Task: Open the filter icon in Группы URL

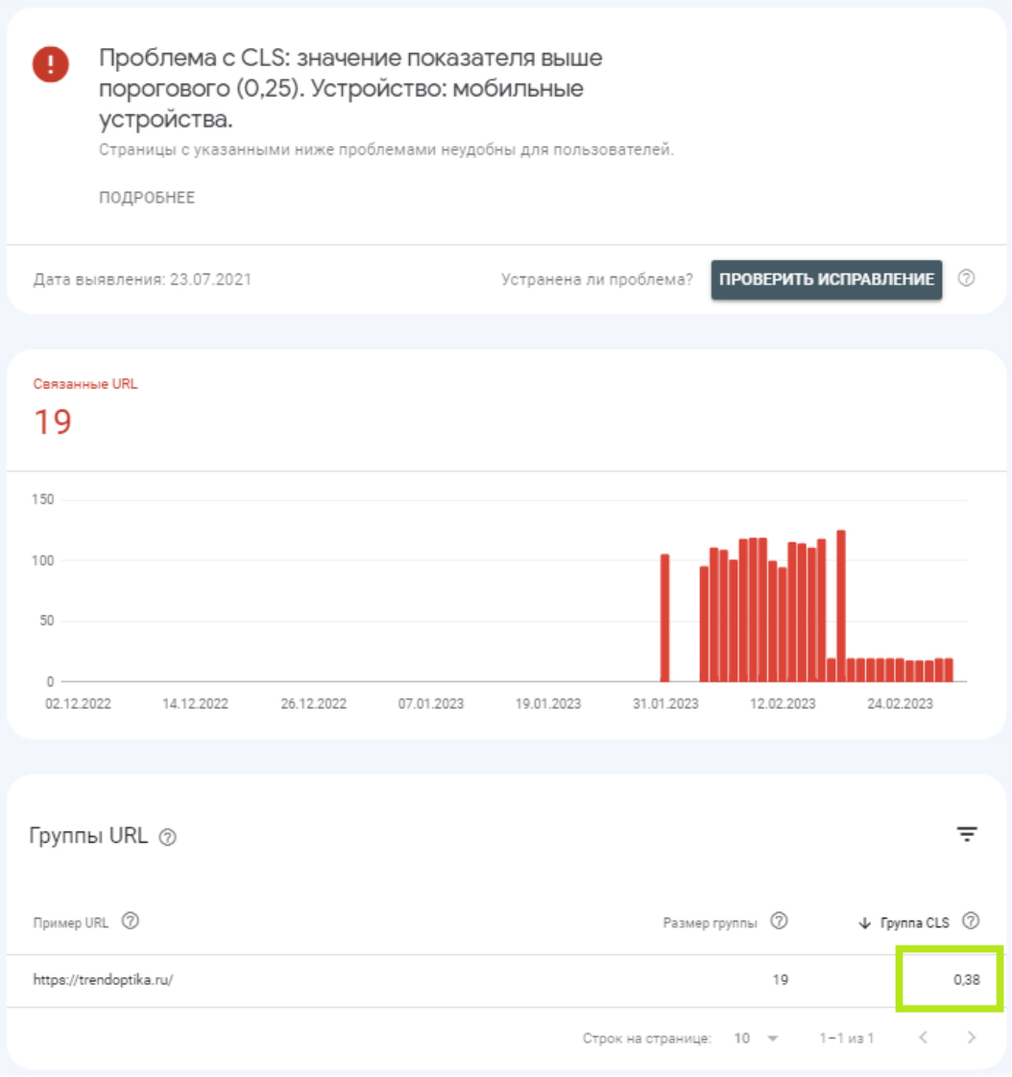Action: click(966, 834)
